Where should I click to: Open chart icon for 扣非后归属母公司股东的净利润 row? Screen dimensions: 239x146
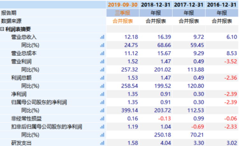click(x=102, y=127)
